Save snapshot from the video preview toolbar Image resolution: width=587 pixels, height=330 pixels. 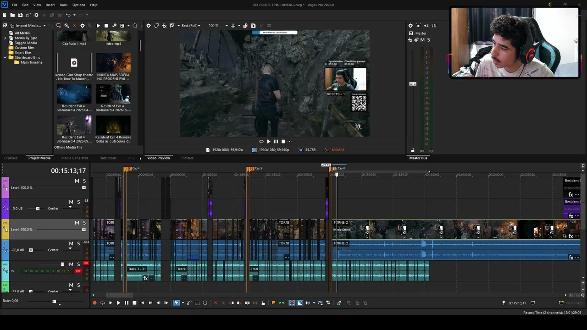[253, 26]
